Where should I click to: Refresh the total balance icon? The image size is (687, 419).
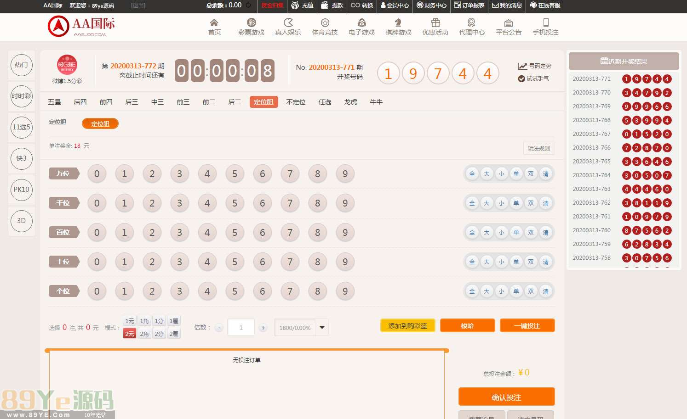248,5
